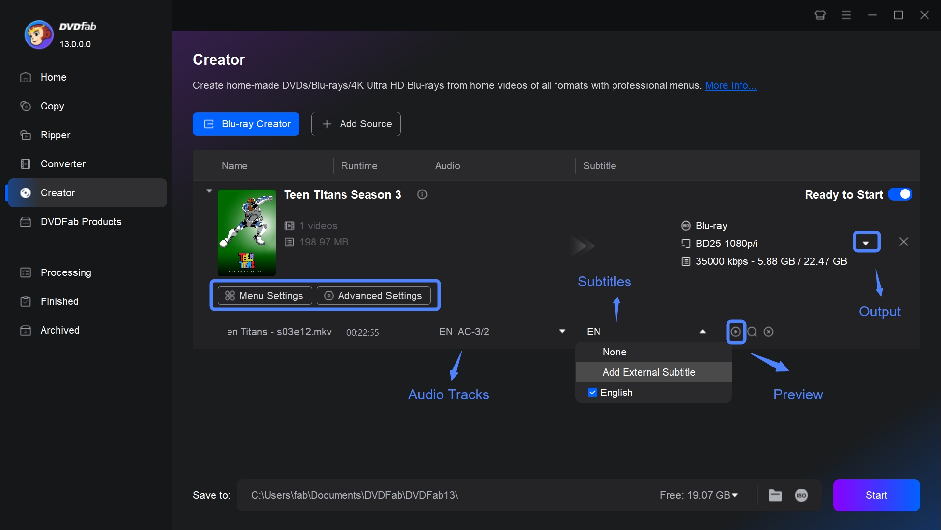Expand the Output format dropdown
This screenshot has width=941, height=530.
coord(866,243)
